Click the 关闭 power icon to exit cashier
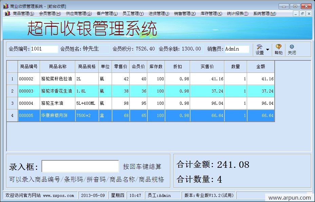 pos(291,49)
